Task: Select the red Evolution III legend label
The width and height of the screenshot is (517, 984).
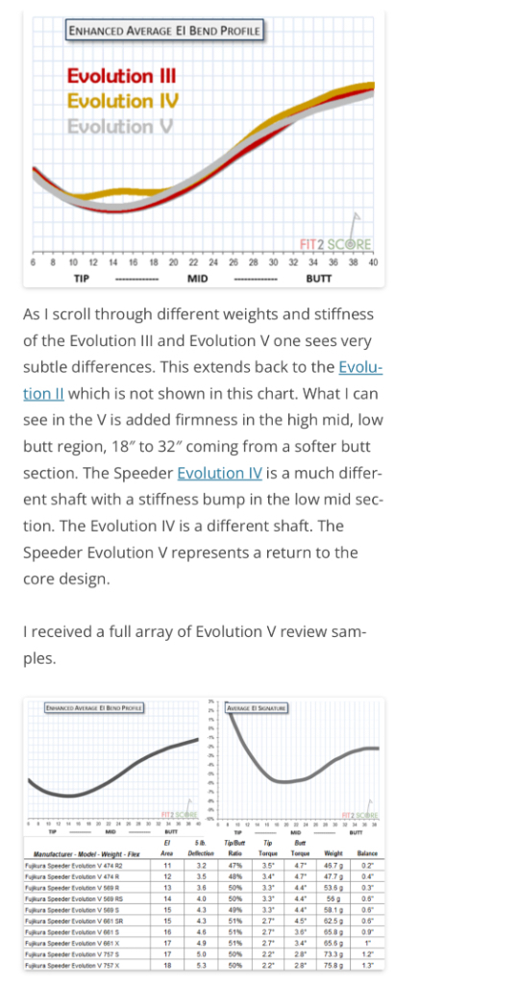Action: point(122,77)
